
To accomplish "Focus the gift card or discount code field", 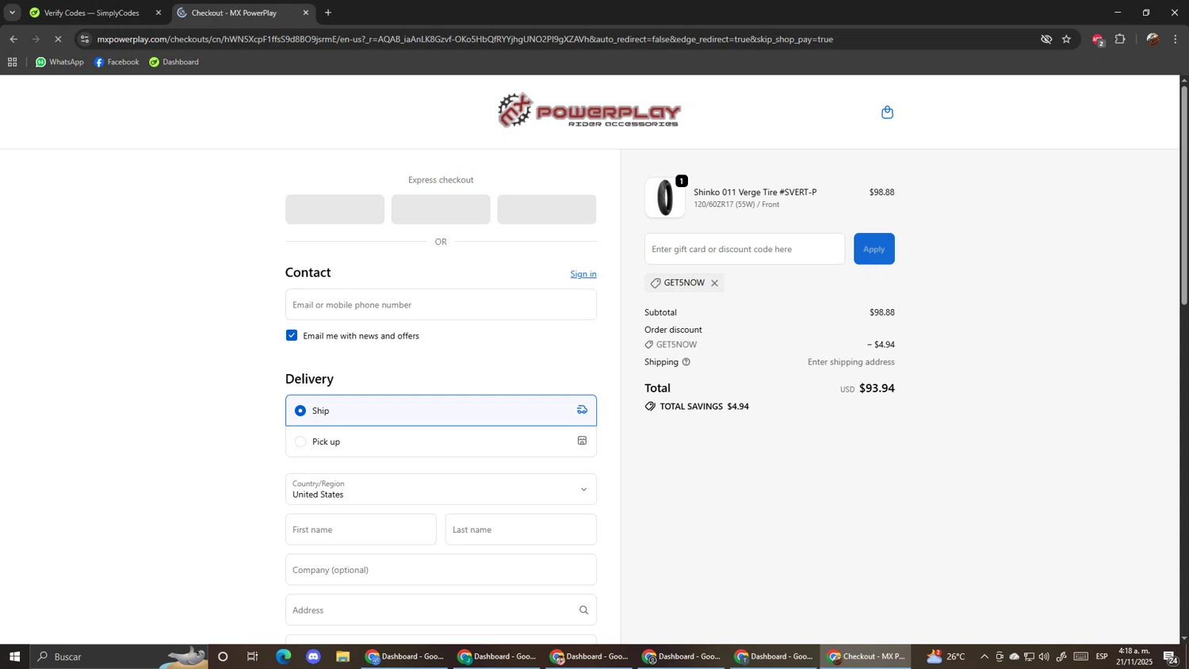I will click(x=744, y=249).
